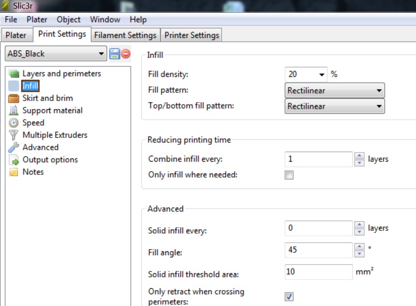Screen dimensions: 416x306
Task: Select the Skirt and brim icon
Action: [x=14, y=98]
